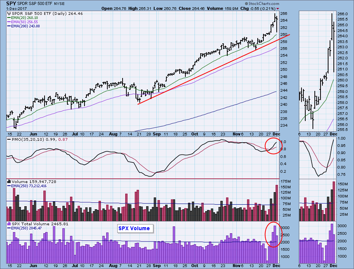354x269 pixels.
Task: Click the 1-Dec-2017 date label
Action: point(16,9)
